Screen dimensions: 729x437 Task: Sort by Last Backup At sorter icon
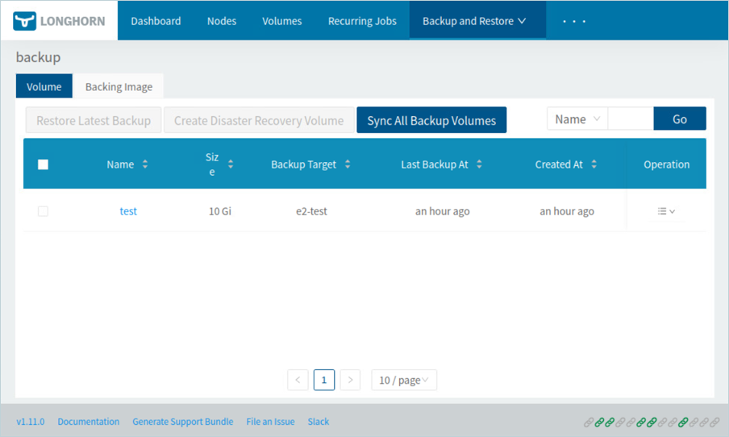click(x=479, y=164)
